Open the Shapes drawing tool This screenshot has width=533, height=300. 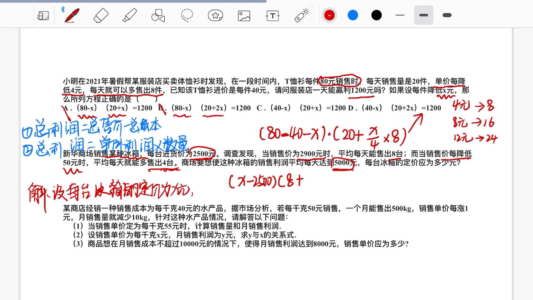point(158,15)
